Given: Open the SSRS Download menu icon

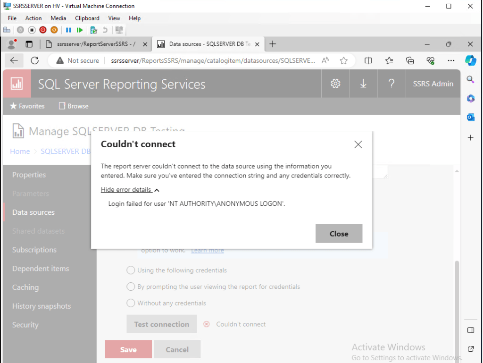Looking at the screenshot, I should coord(364,84).
